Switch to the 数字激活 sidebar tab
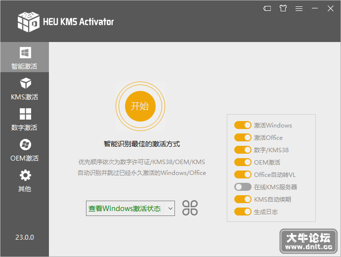This screenshot has height=257, width=341. coord(25,120)
